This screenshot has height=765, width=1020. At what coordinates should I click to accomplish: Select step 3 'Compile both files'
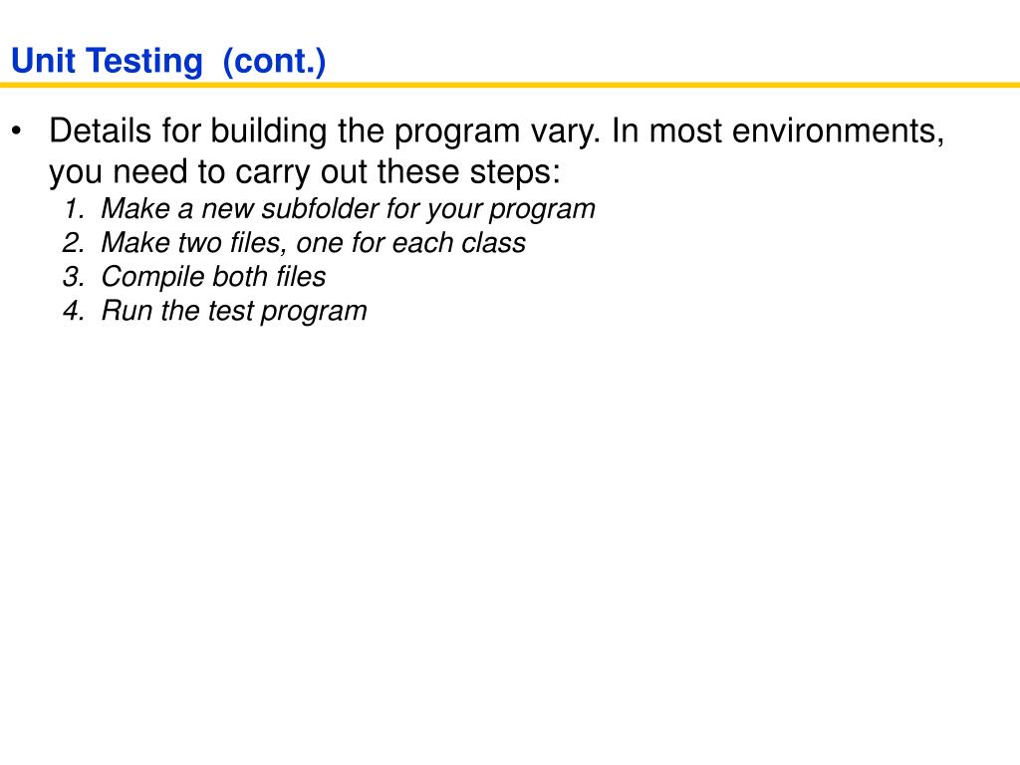(x=213, y=277)
